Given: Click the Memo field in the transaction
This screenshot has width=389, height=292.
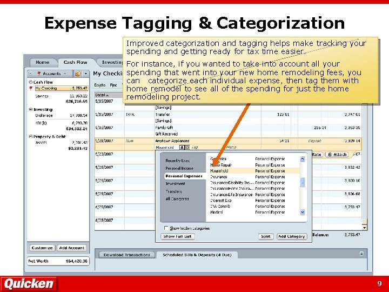Looking at the screenshot, I should [x=231, y=147].
